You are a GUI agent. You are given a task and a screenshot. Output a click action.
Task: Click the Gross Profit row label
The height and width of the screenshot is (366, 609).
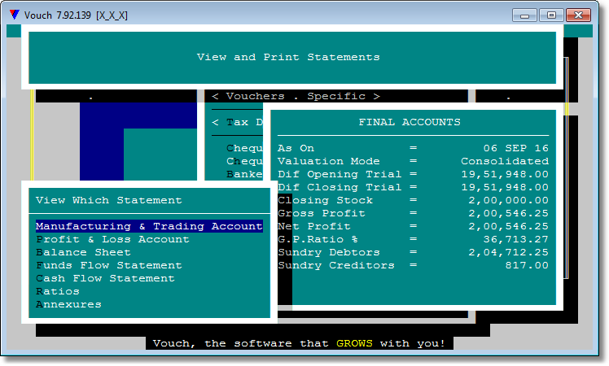point(322,213)
